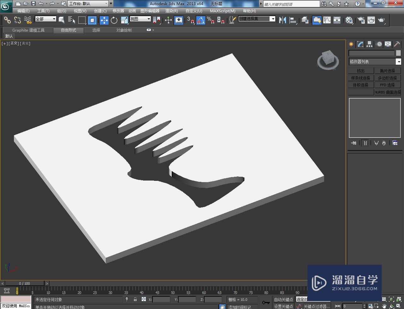Screen dimensions: 404x309
Task: Activate the Select and Move tool
Action: (x=104, y=20)
